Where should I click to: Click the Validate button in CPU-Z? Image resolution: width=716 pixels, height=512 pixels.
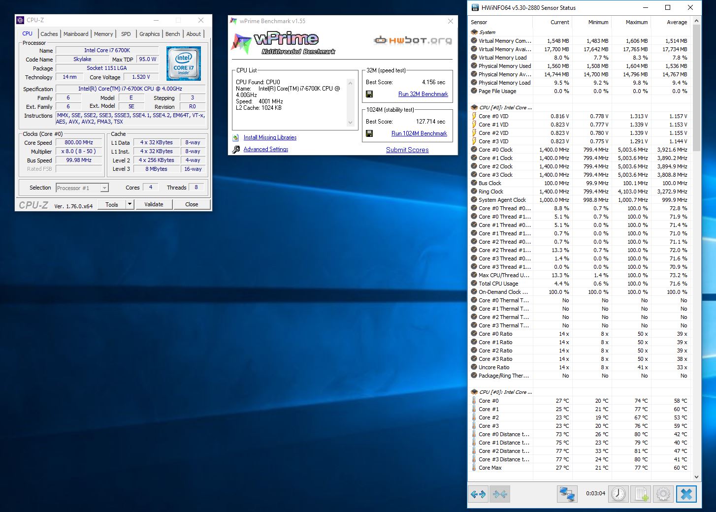point(154,204)
